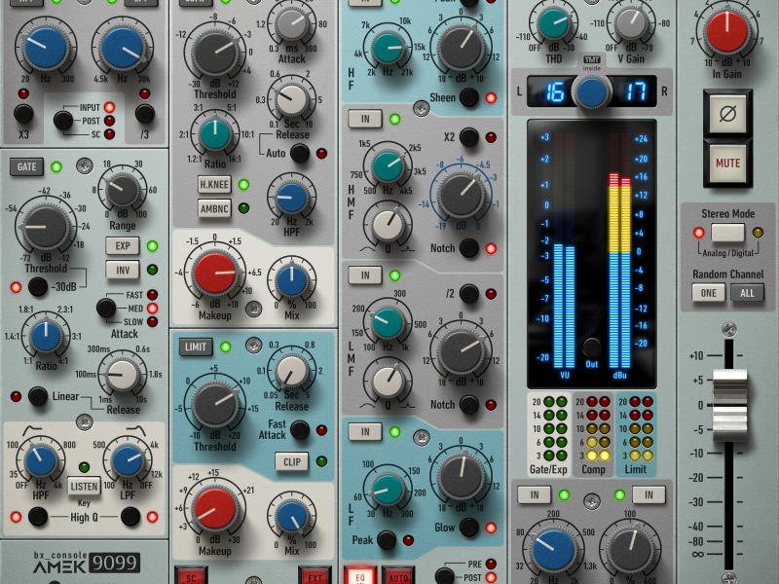The width and height of the screenshot is (779, 584).
Task: Click the compressor red Makeup knob
Action: (215, 274)
